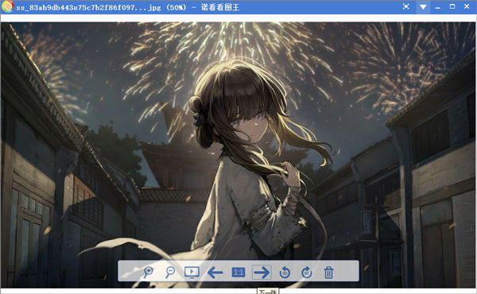Minimize the image viewer window
This screenshot has height=294, width=477.
pyautogui.click(x=438, y=7)
